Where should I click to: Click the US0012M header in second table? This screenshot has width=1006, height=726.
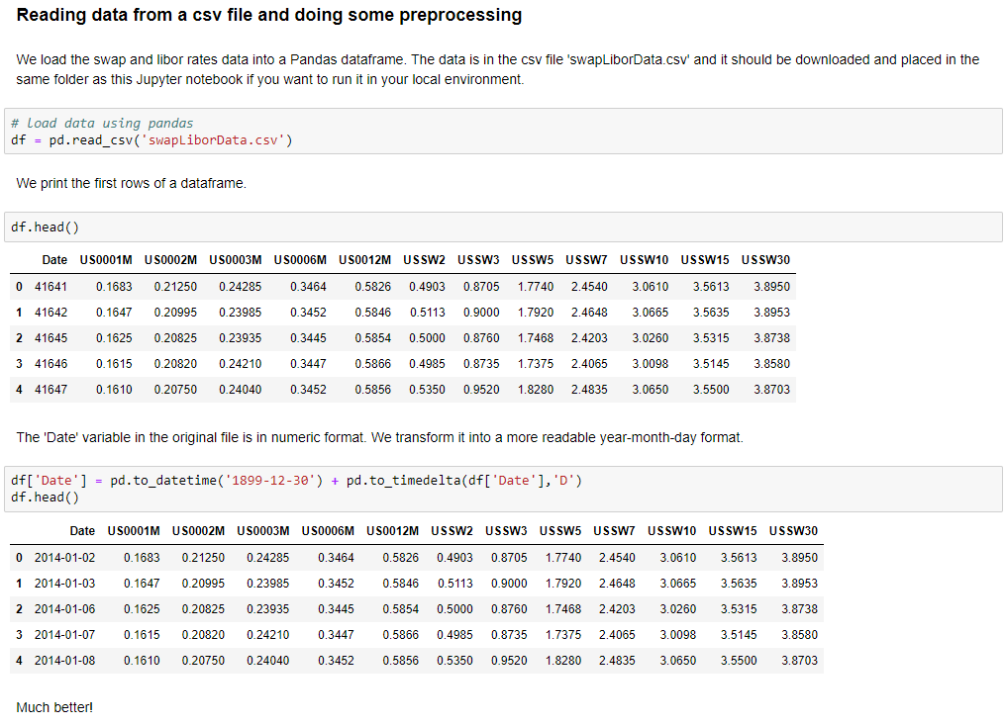click(x=392, y=531)
